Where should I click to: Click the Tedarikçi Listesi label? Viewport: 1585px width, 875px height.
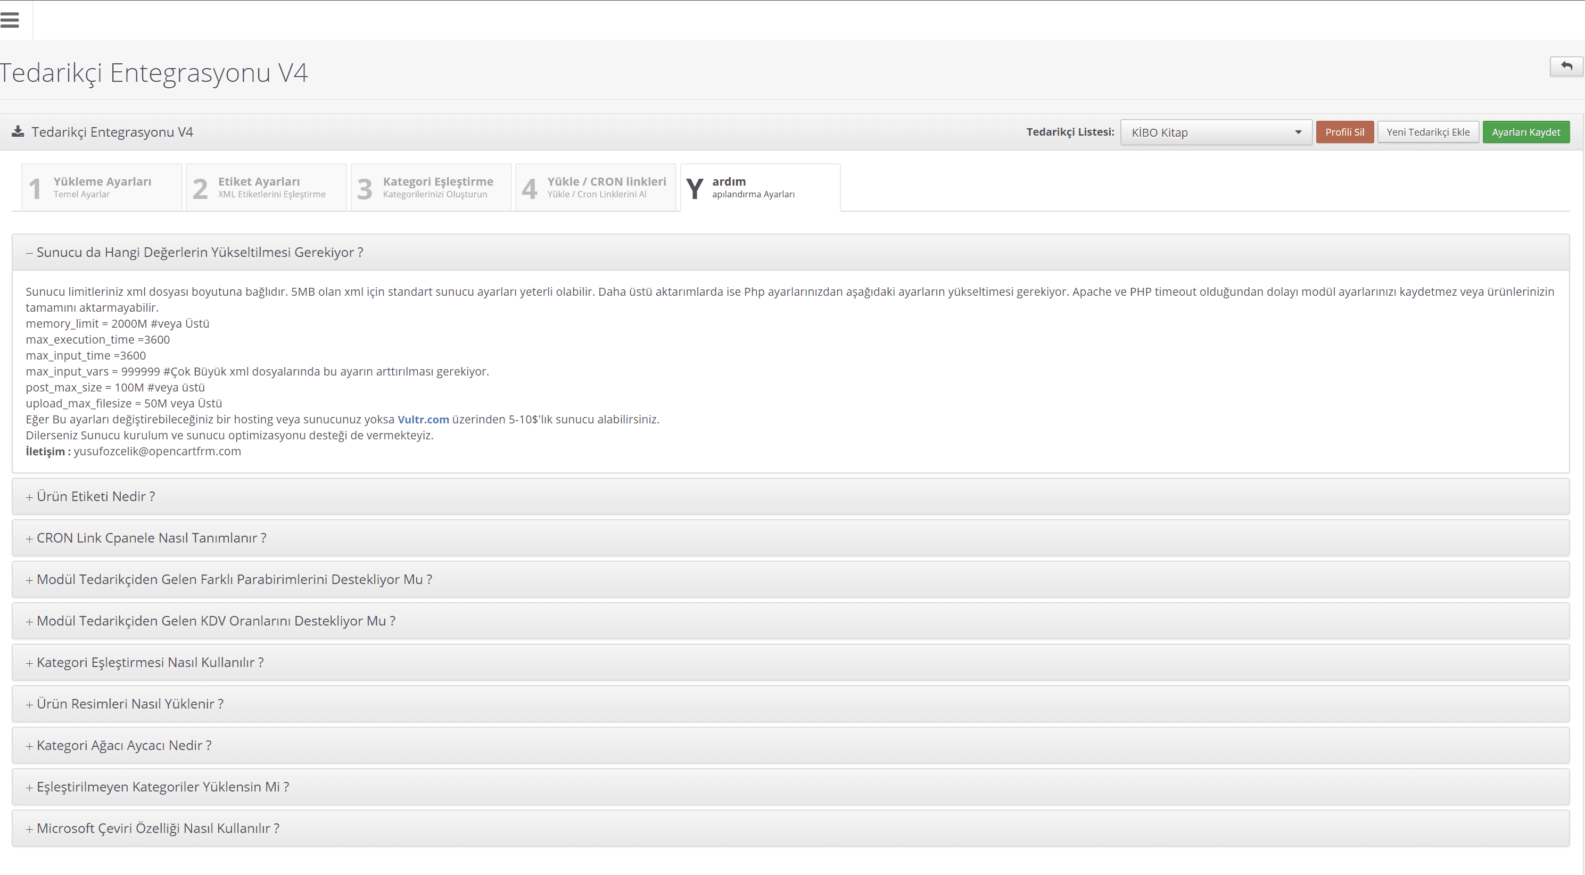click(1070, 131)
